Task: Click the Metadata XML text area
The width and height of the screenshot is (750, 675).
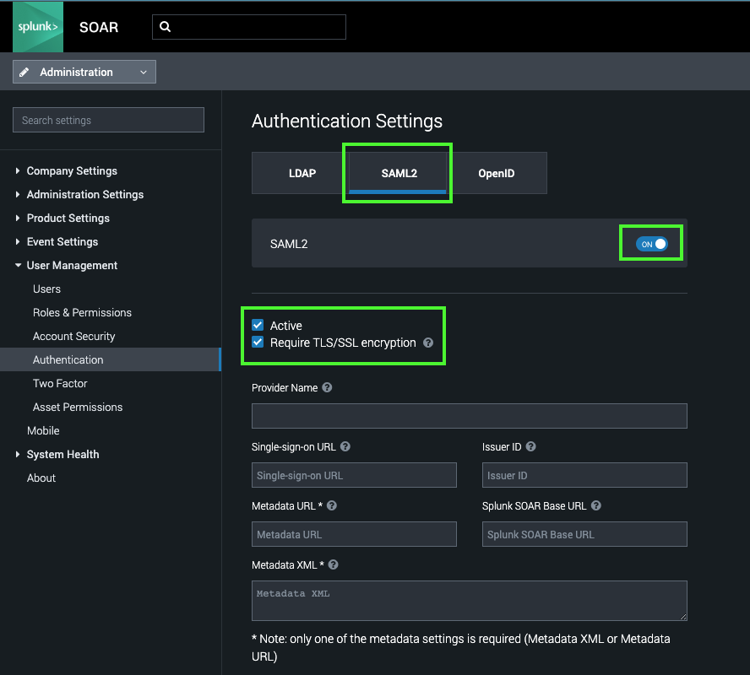Action: (x=470, y=601)
